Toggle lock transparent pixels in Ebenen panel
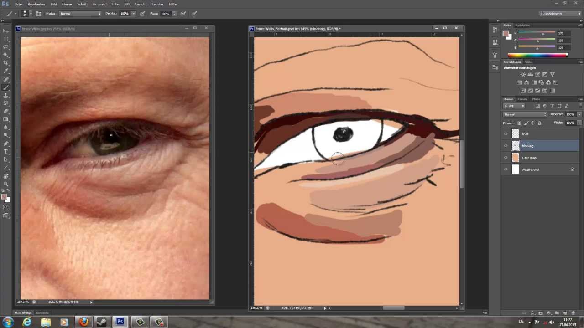This screenshot has height=328, width=584. pos(519,123)
